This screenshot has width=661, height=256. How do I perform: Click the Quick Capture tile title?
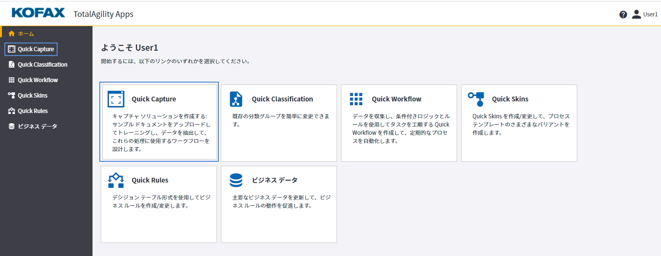[x=154, y=99]
